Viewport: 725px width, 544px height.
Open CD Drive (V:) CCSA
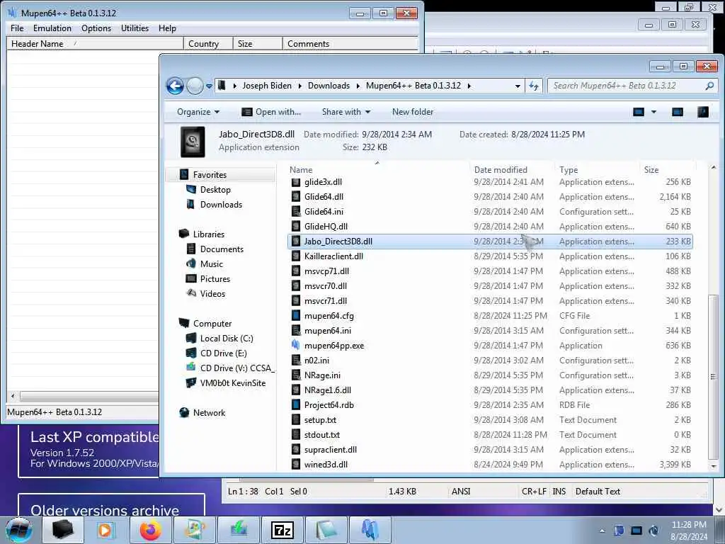[237, 368]
